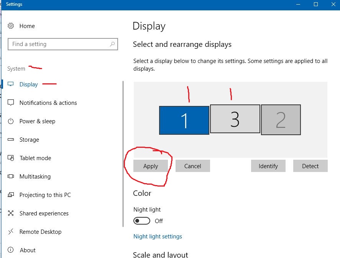Select display monitor 3
Image resolution: width=340 pixels, height=258 pixels.
point(235,119)
